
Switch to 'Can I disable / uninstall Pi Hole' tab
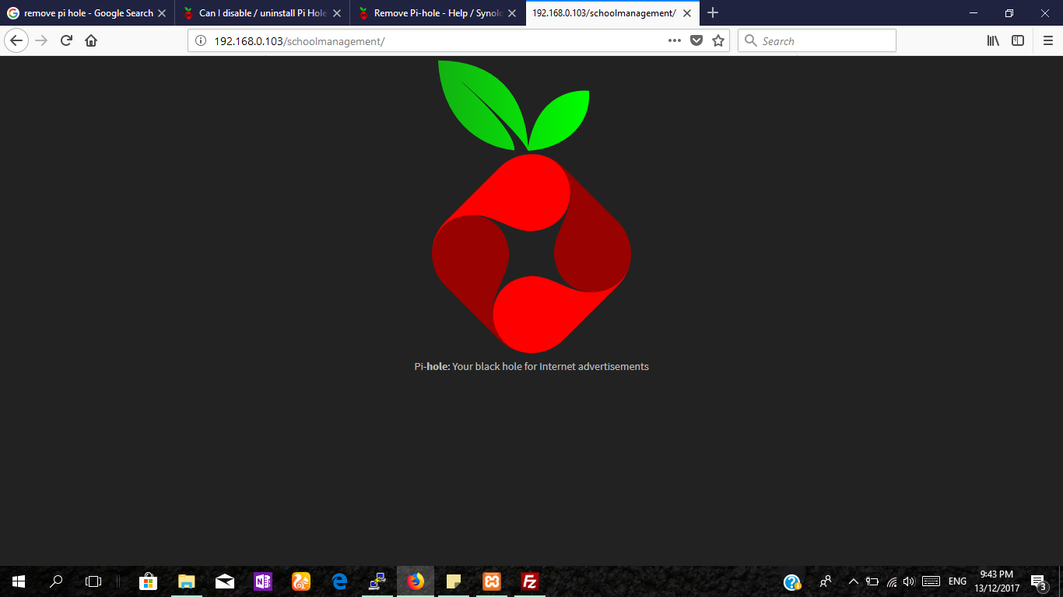pyautogui.click(x=262, y=13)
